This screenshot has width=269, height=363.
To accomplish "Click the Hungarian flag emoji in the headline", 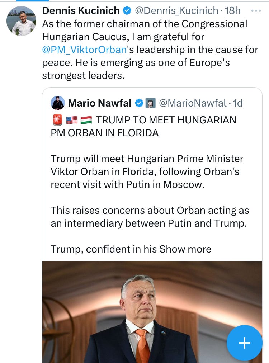I will tap(86, 120).
